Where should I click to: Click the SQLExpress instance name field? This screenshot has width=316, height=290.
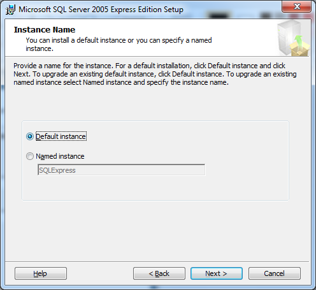122,170
